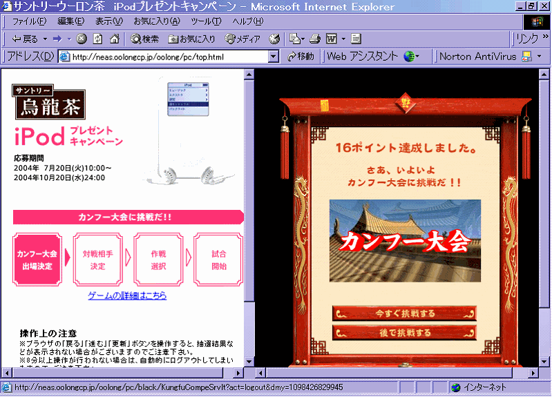552x397 pixels.
Task: Click the IE page icon in address bar
Action: [x=64, y=57]
